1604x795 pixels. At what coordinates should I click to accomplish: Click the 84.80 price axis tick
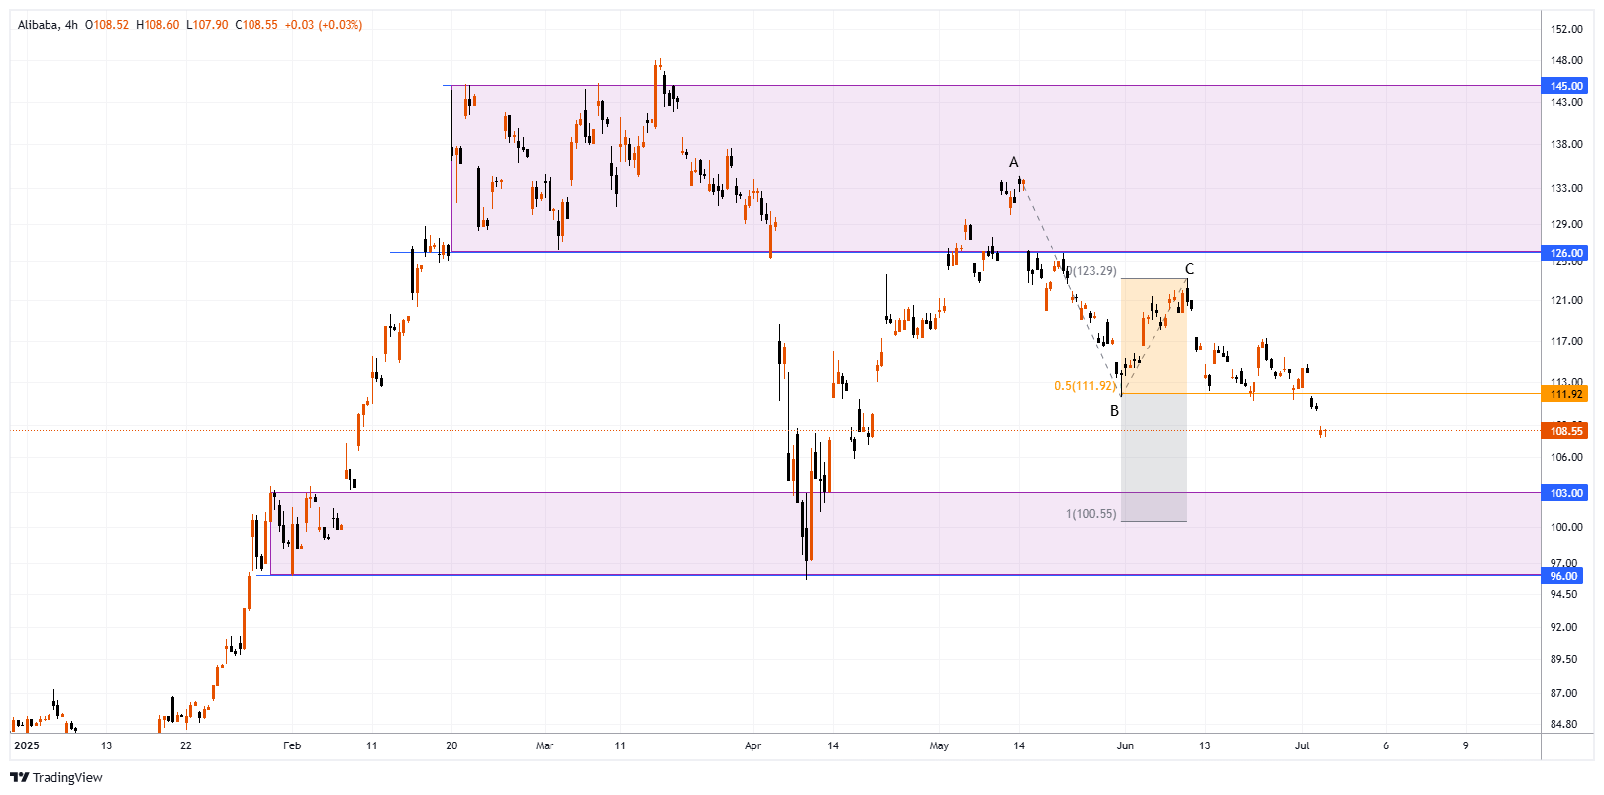[1563, 724]
